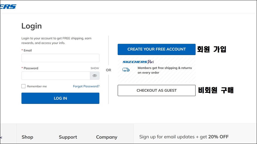
Task: Focus the Email input field
Action: coord(60,58)
